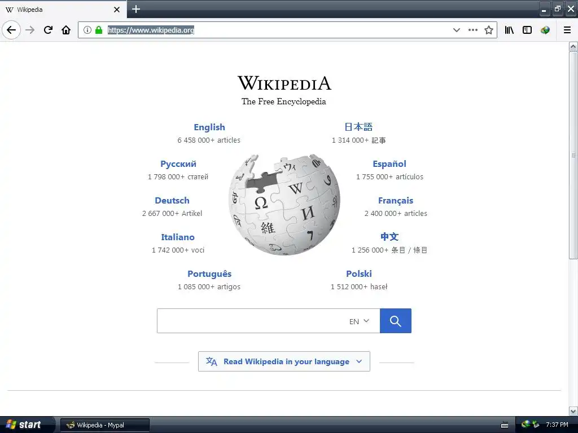Expand Read Wikipedia in your language

click(284, 361)
